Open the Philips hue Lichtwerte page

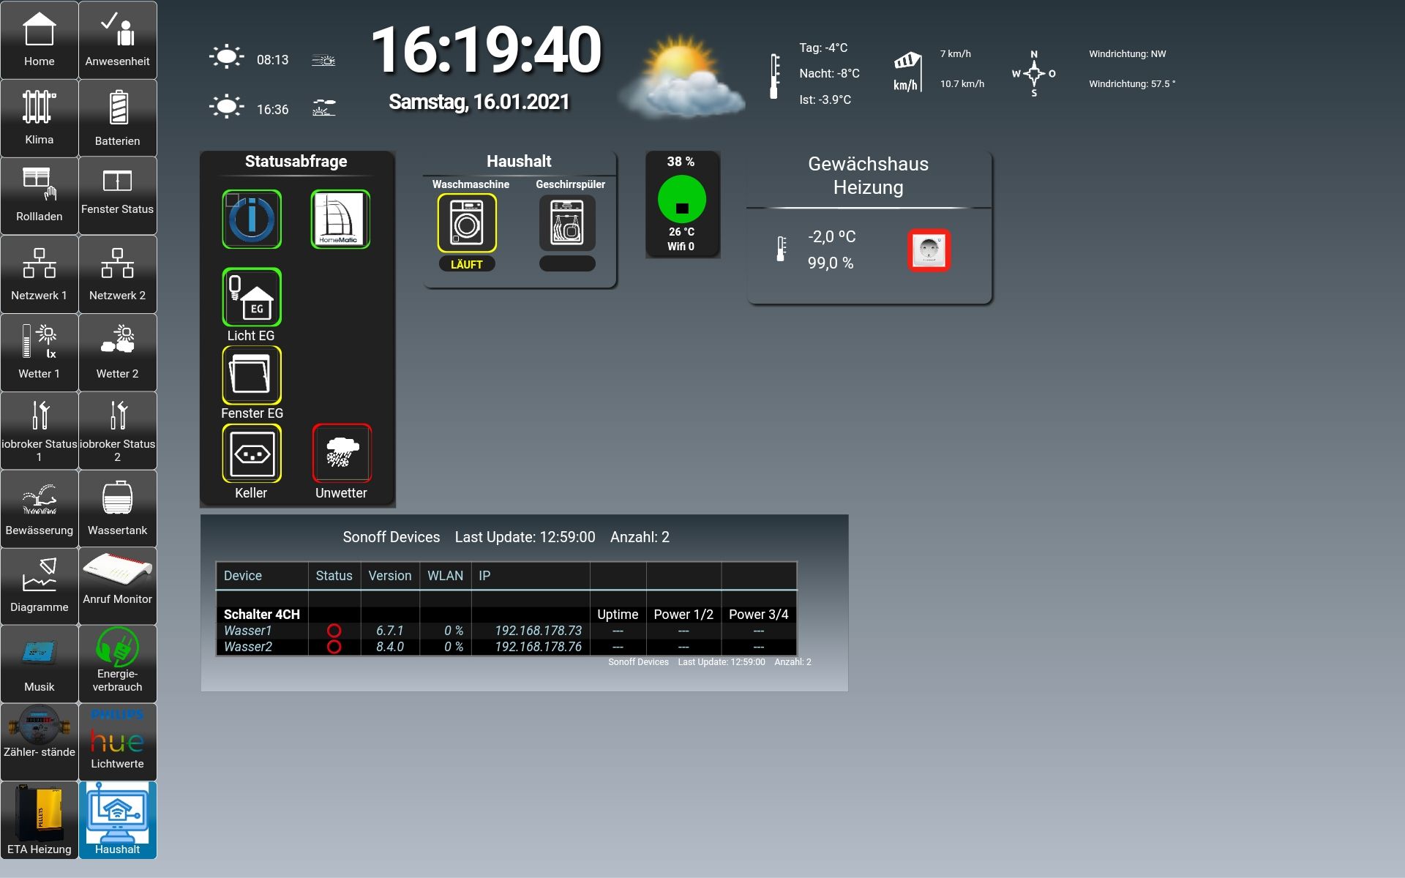pos(117,742)
